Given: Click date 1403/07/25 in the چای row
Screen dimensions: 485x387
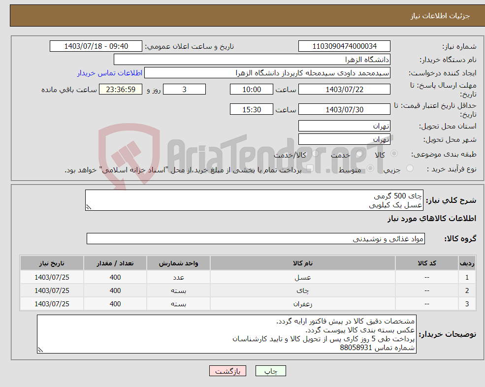Looking at the screenshot, I should coord(52,290).
